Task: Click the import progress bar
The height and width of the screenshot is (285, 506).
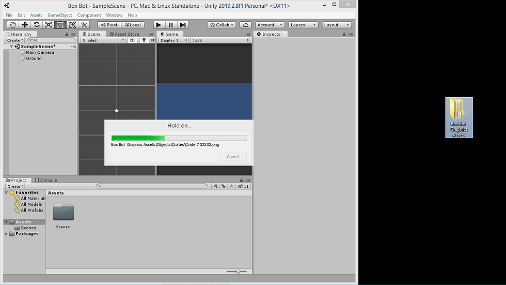Action: (x=179, y=138)
